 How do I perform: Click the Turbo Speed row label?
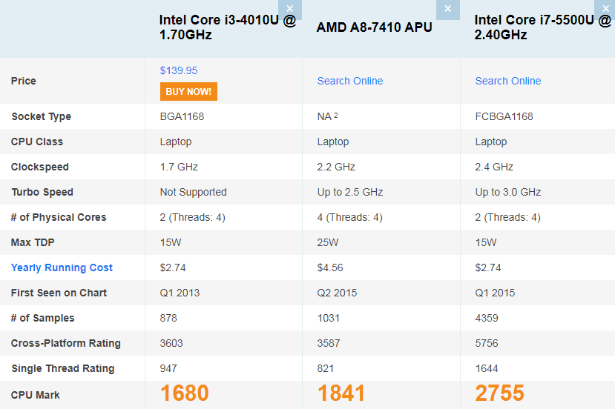click(x=42, y=192)
